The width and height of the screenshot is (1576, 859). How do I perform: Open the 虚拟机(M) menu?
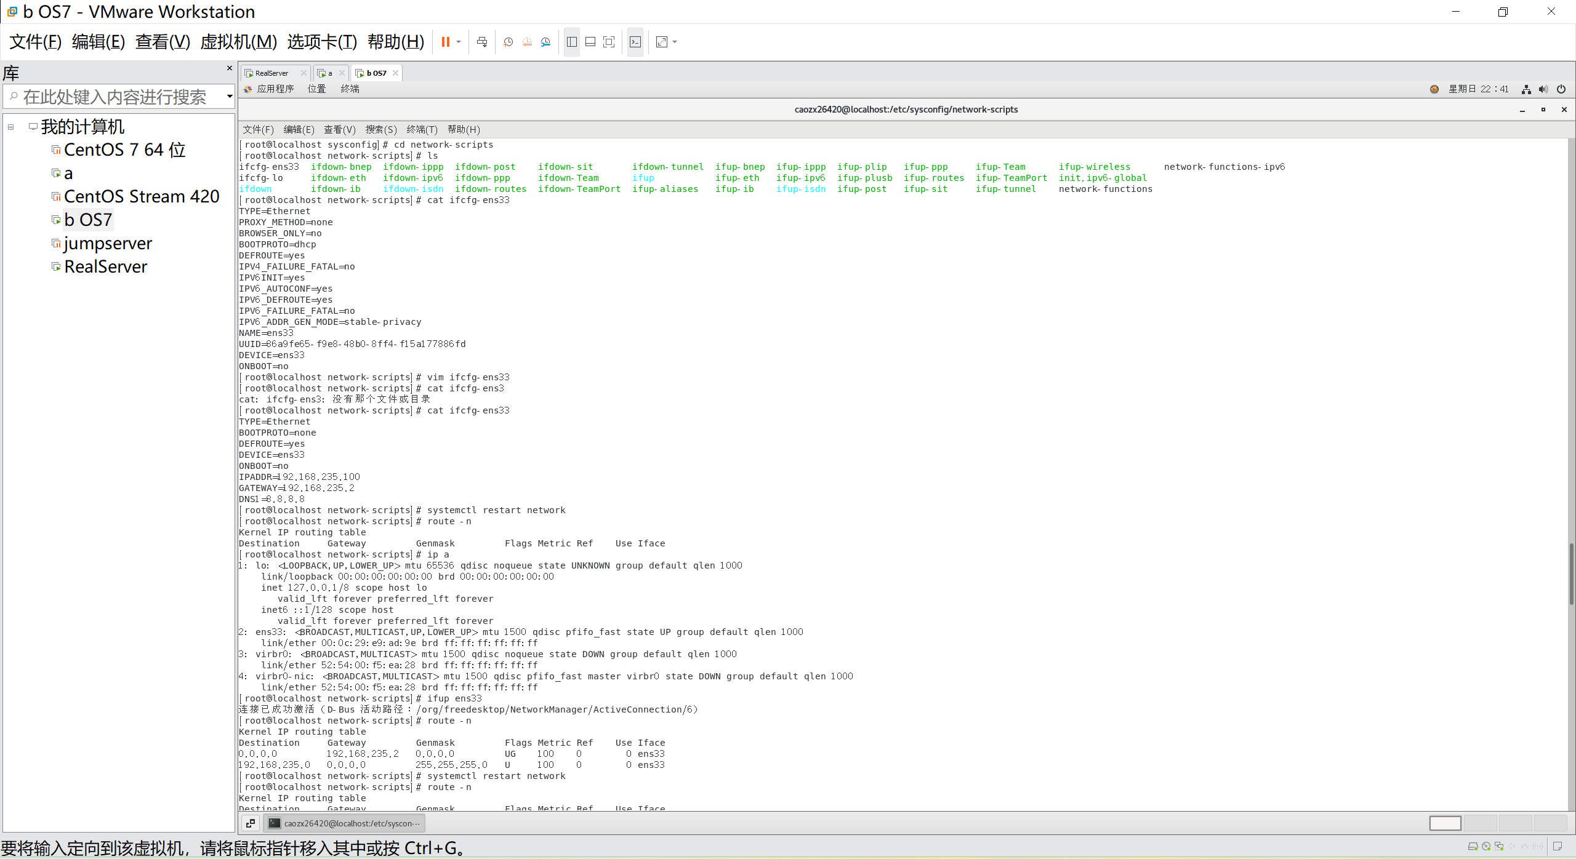click(x=238, y=42)
